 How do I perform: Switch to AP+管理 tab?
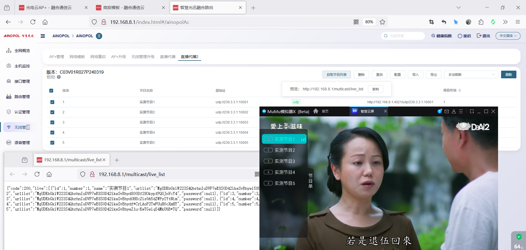pos(56,57)
